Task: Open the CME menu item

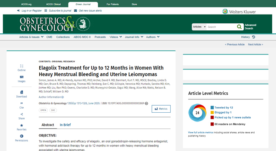Action: [49, 37]
